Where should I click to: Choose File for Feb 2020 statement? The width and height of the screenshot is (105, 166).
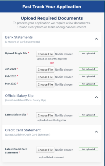tap(45, 77)
